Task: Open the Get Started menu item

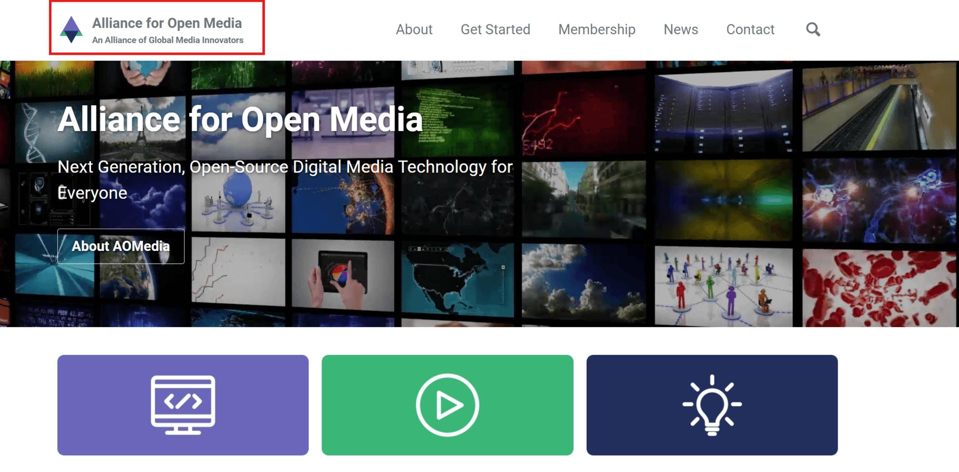Action: (x=495, y=29)
